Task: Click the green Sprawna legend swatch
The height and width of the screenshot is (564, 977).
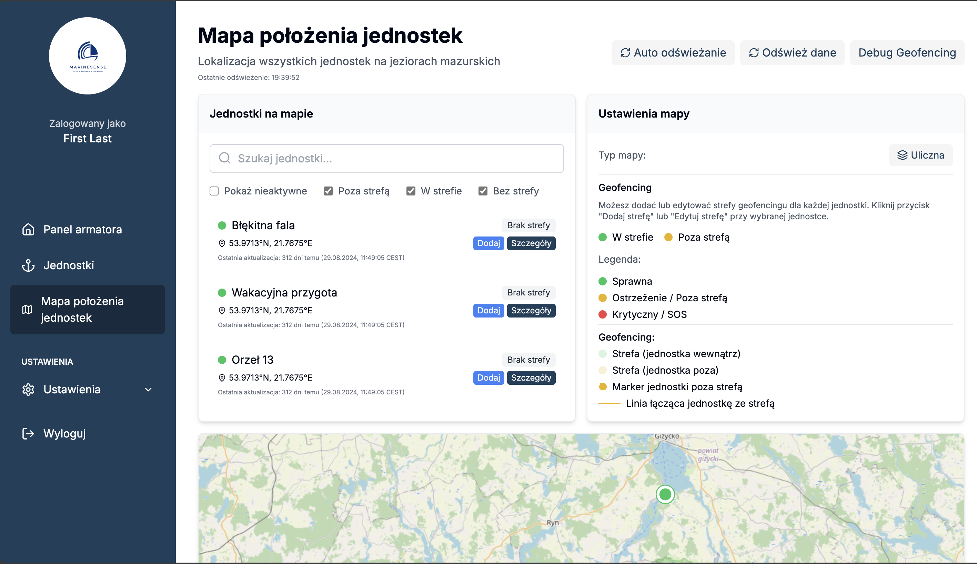Action: pyautogui.click(x=603, y=281)
